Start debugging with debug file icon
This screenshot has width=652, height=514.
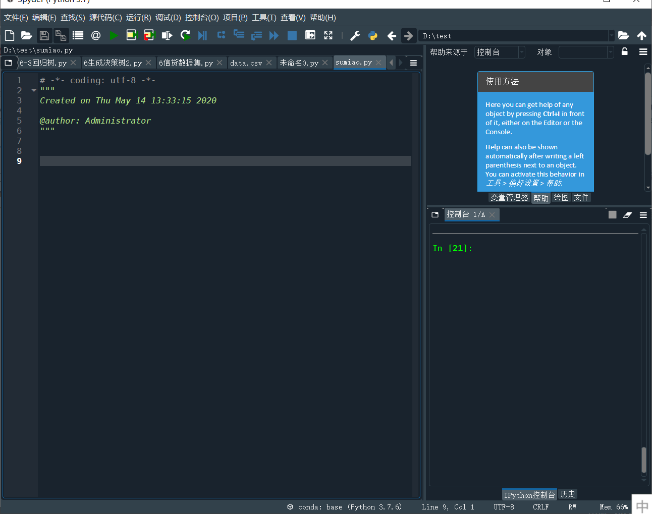click(202, 35)
